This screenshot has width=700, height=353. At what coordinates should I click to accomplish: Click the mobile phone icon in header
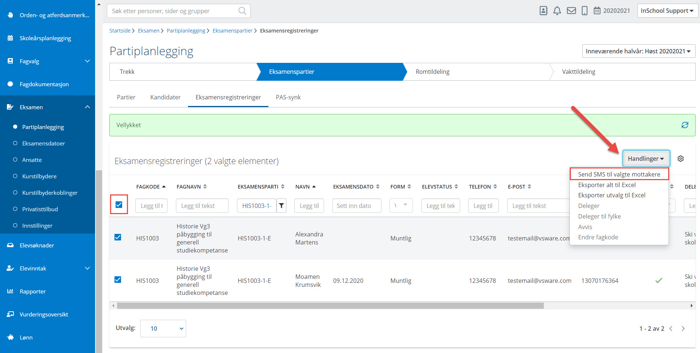pos(584,11)
